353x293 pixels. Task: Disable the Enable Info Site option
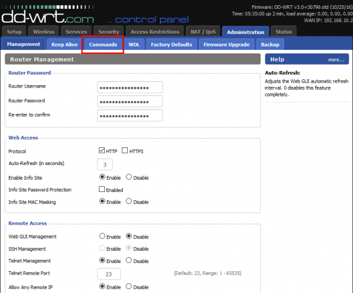click(129, 177)
